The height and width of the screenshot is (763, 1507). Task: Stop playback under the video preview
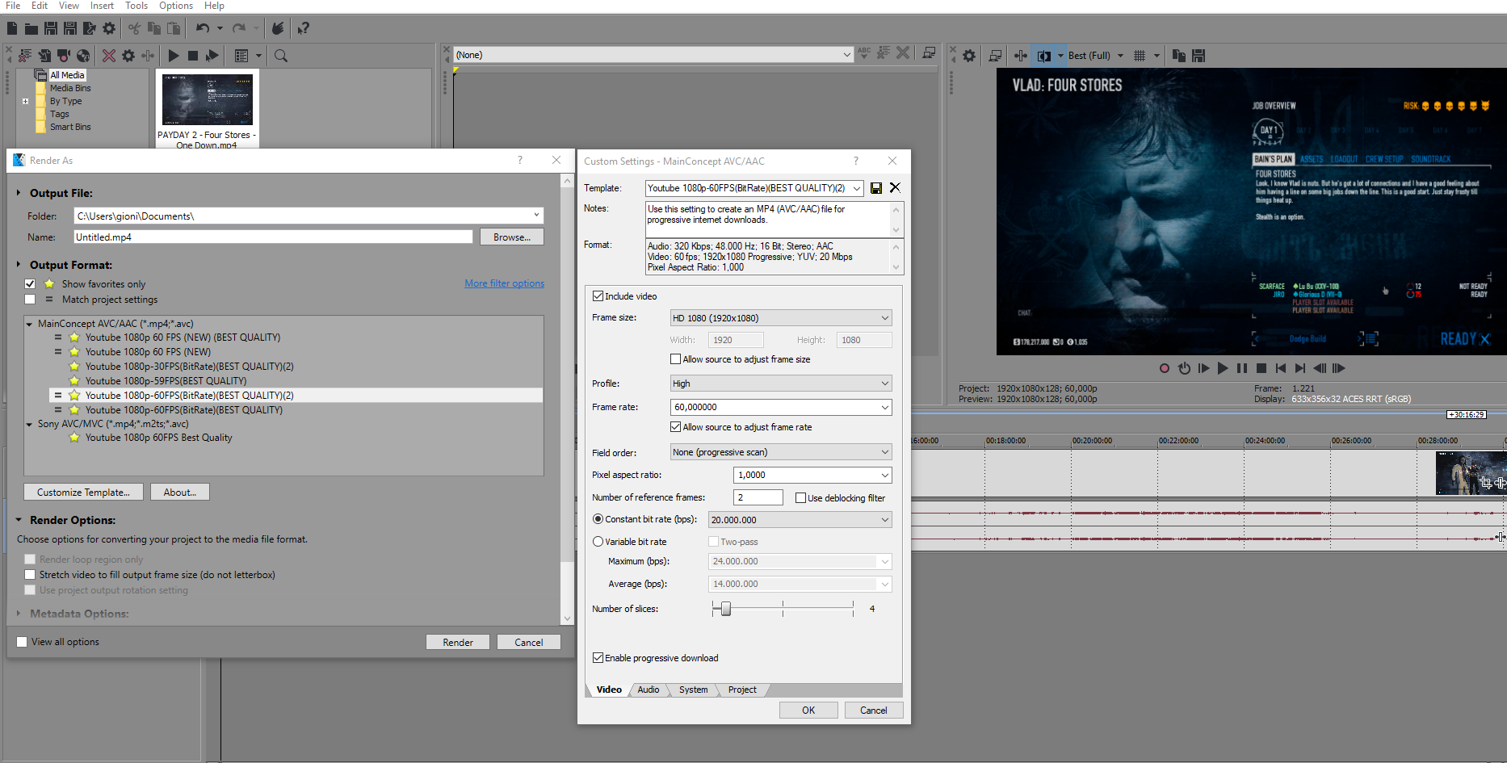click(x=1261, y=368)
